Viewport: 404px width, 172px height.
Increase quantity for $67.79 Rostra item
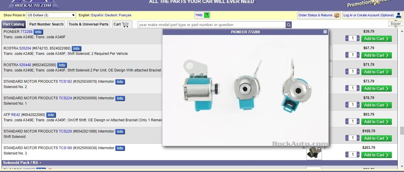[358, 55]
